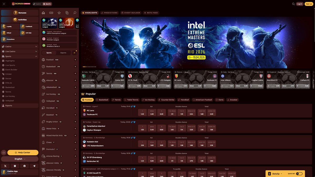Expand Football with its plus icon
Image resolution: width=315 pixels, height=177 pixels.
(x=75, y=60)
